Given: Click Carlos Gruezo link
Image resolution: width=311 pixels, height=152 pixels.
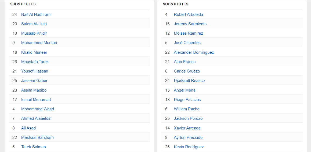Looking at the screenshot, I should (x=187, y=71).
